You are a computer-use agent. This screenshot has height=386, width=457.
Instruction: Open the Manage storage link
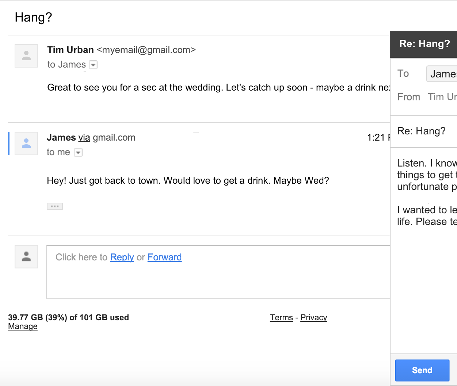(x=23, y=326)
